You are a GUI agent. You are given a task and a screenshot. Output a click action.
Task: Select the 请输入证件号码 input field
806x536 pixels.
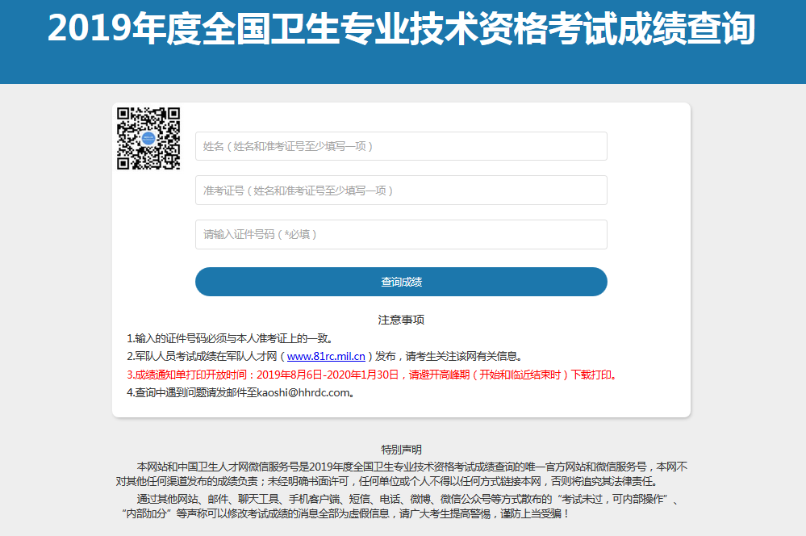point(401,235)
